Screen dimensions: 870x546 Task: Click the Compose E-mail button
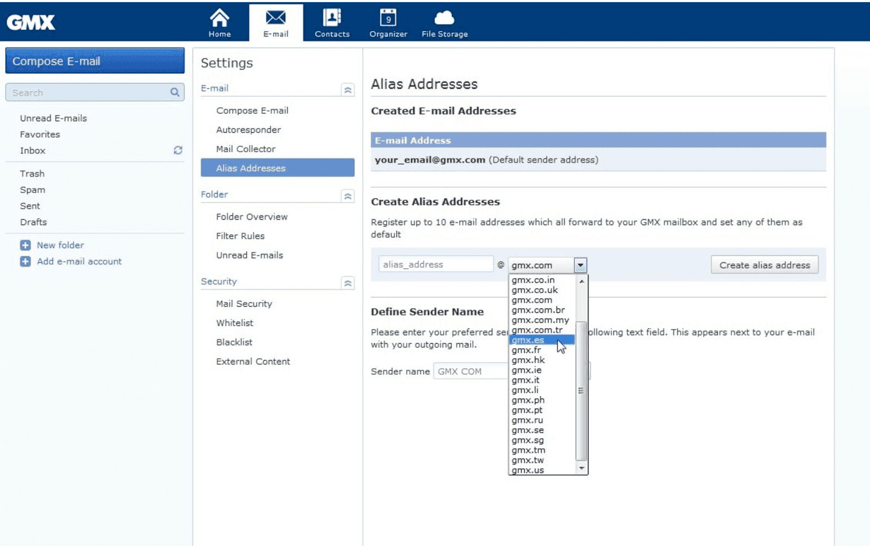[95, 61]
